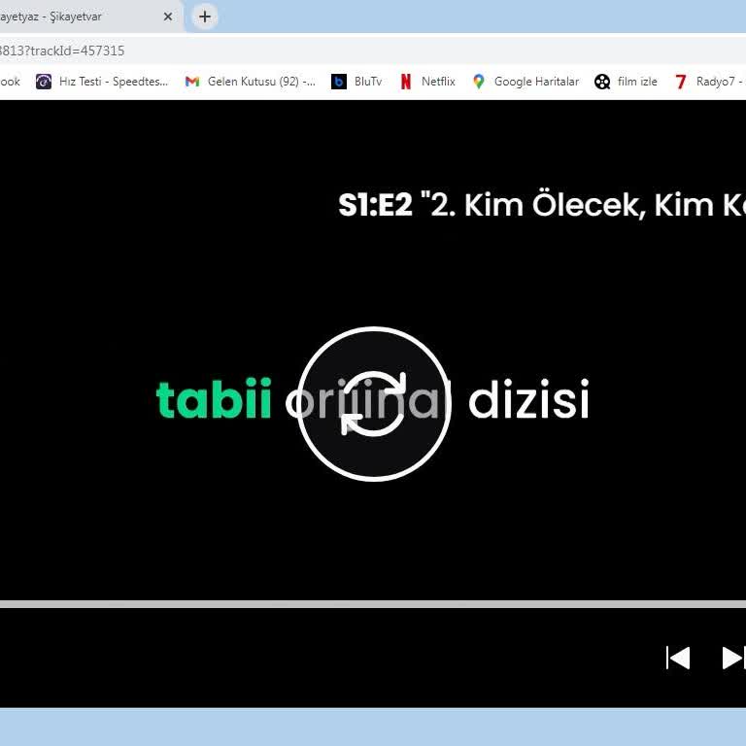
Task: Click the red Netflix N icon
Action: point(406,82)
